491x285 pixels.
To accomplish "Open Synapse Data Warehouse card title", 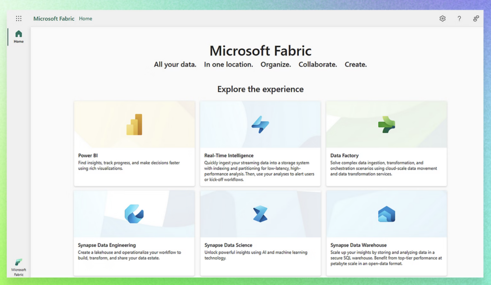I will point(358,245).
